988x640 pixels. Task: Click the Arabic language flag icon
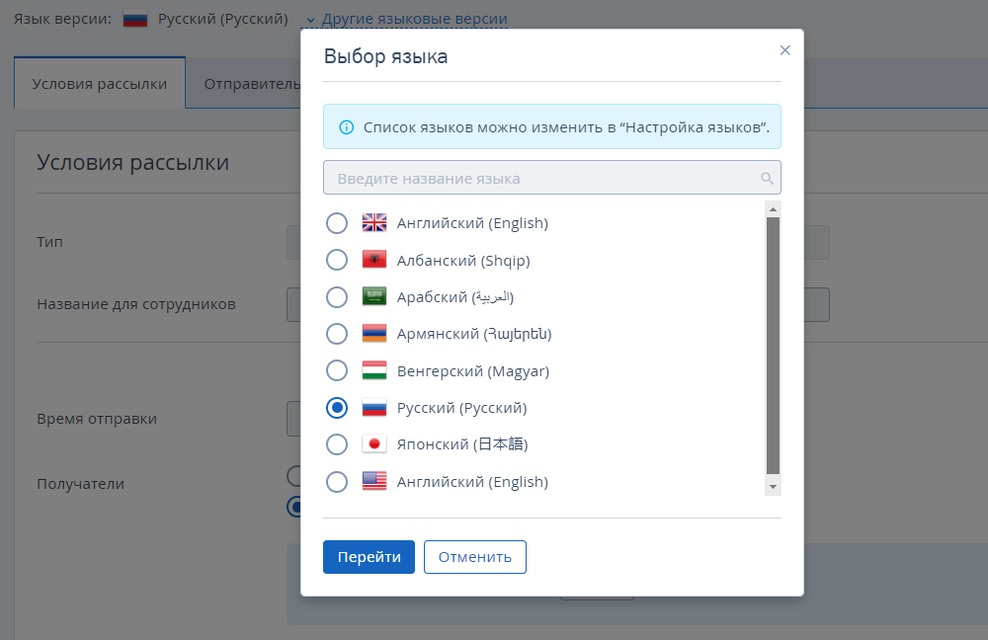[x=374, y=296]
